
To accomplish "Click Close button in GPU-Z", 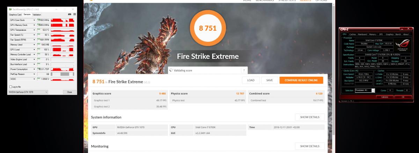I will [69, 92].
